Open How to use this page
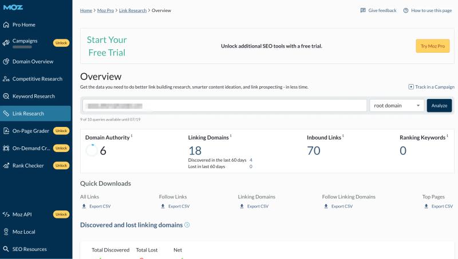The height and width of the screenshot is (259, 458). coord(432,10)
